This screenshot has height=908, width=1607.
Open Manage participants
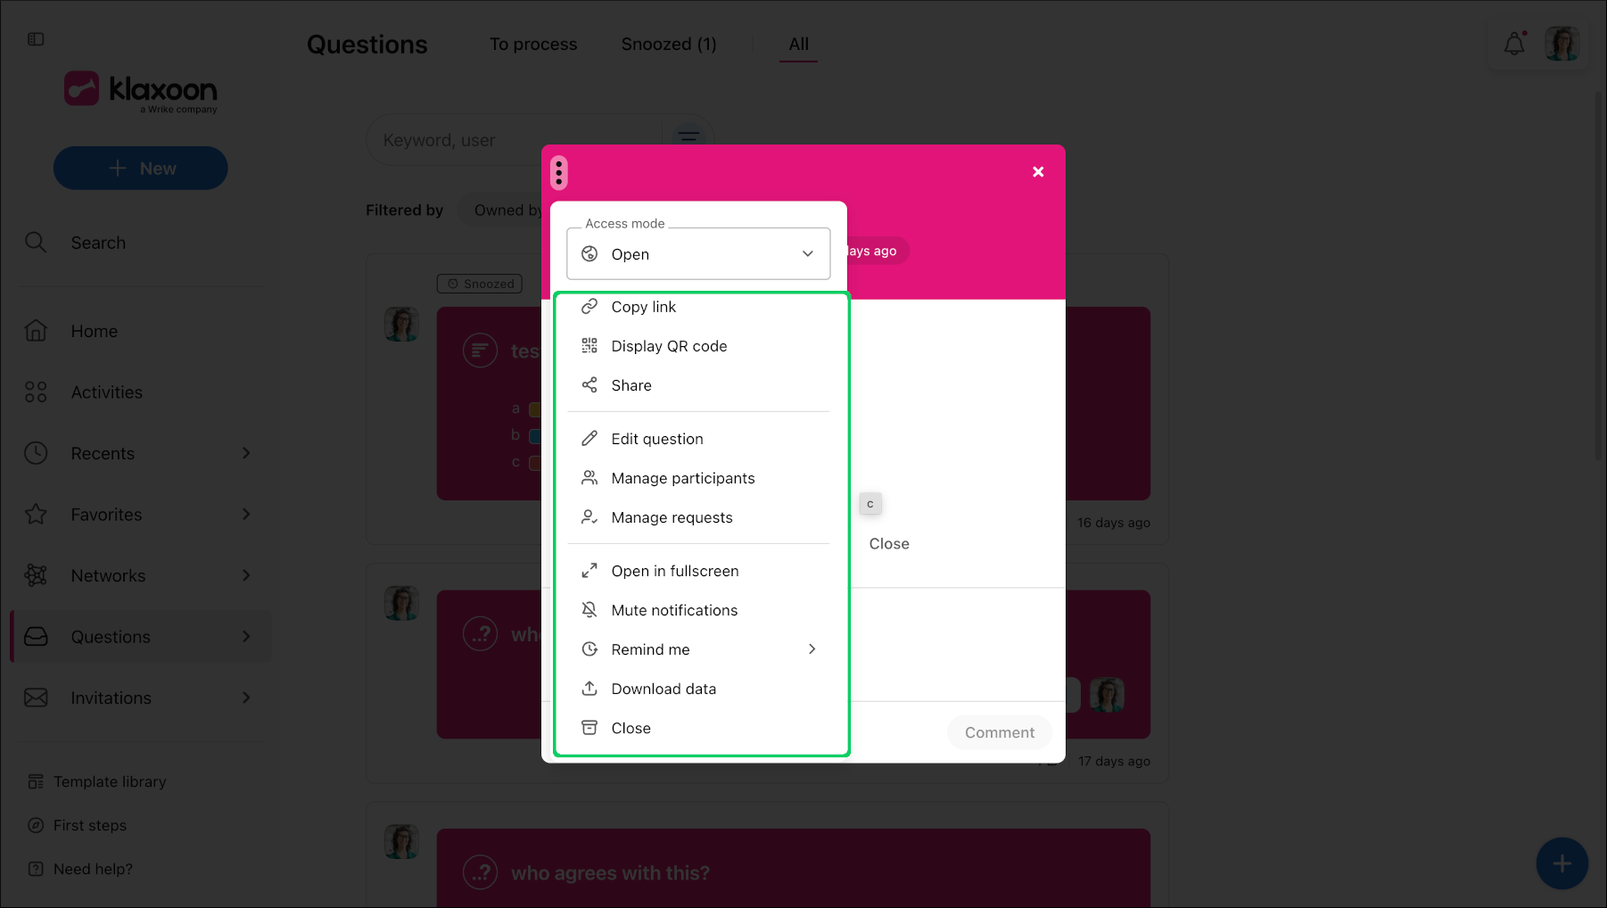click(698, 478)
